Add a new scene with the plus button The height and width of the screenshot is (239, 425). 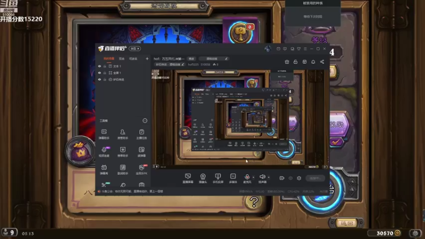(x=147, y=58)
